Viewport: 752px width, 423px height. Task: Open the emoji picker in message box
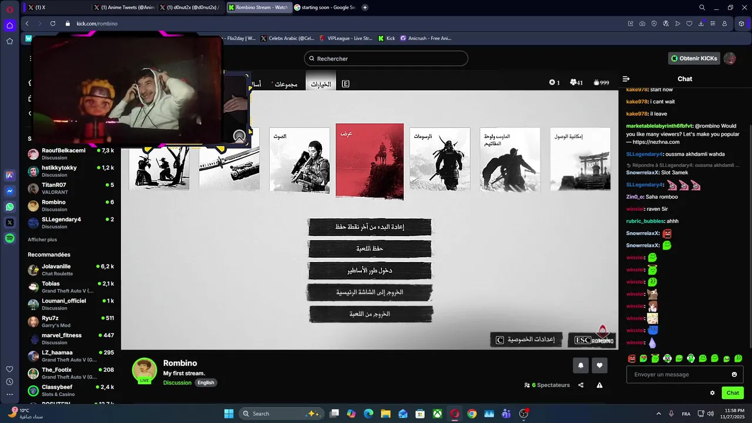[x=734, y=374]
